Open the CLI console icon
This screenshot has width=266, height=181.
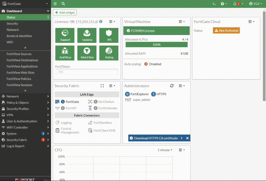pyautogui.click(x=214, y=4)
